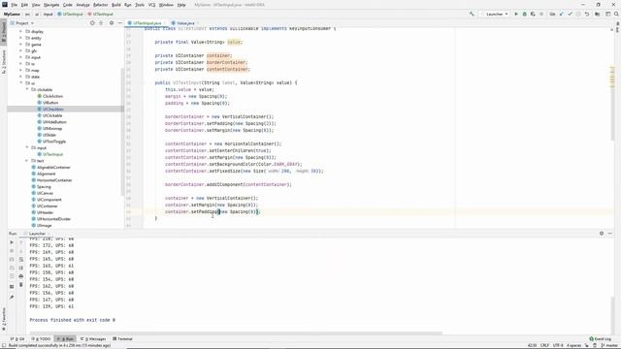Viewport: 621px width, 349px height.
Task: Expand the entity folder
Action: pyautogui.click(x=20, y=38)
